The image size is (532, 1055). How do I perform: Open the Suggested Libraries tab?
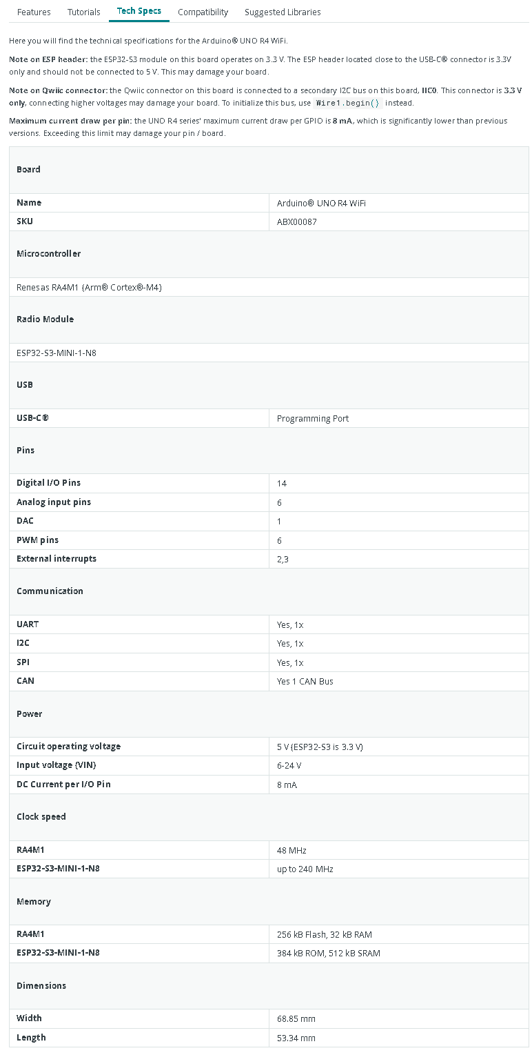pos(283,12)
